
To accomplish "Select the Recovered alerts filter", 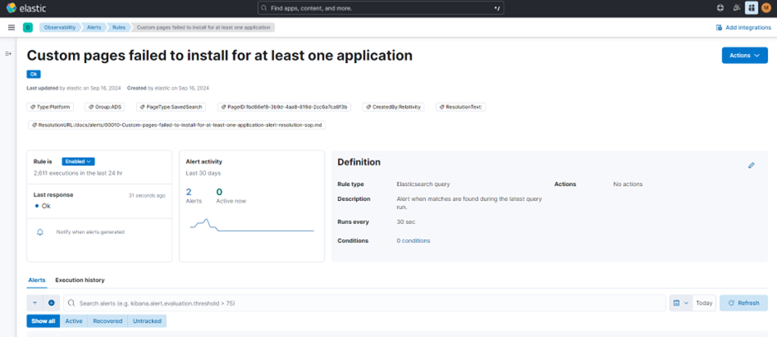I will (x=107, y=321).
